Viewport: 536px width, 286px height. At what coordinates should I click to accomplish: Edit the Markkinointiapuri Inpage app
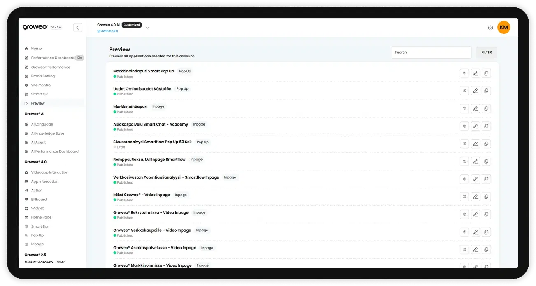pyautogui.click(x=475, y=109)
